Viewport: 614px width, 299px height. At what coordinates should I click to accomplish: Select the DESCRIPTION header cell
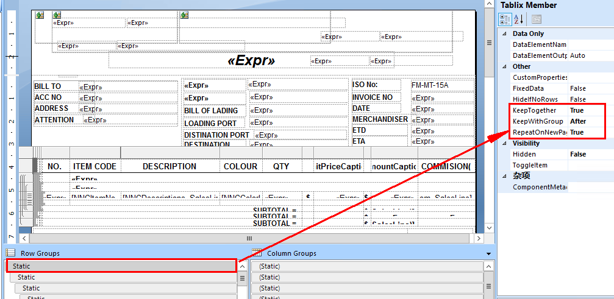tap(170, 166)
